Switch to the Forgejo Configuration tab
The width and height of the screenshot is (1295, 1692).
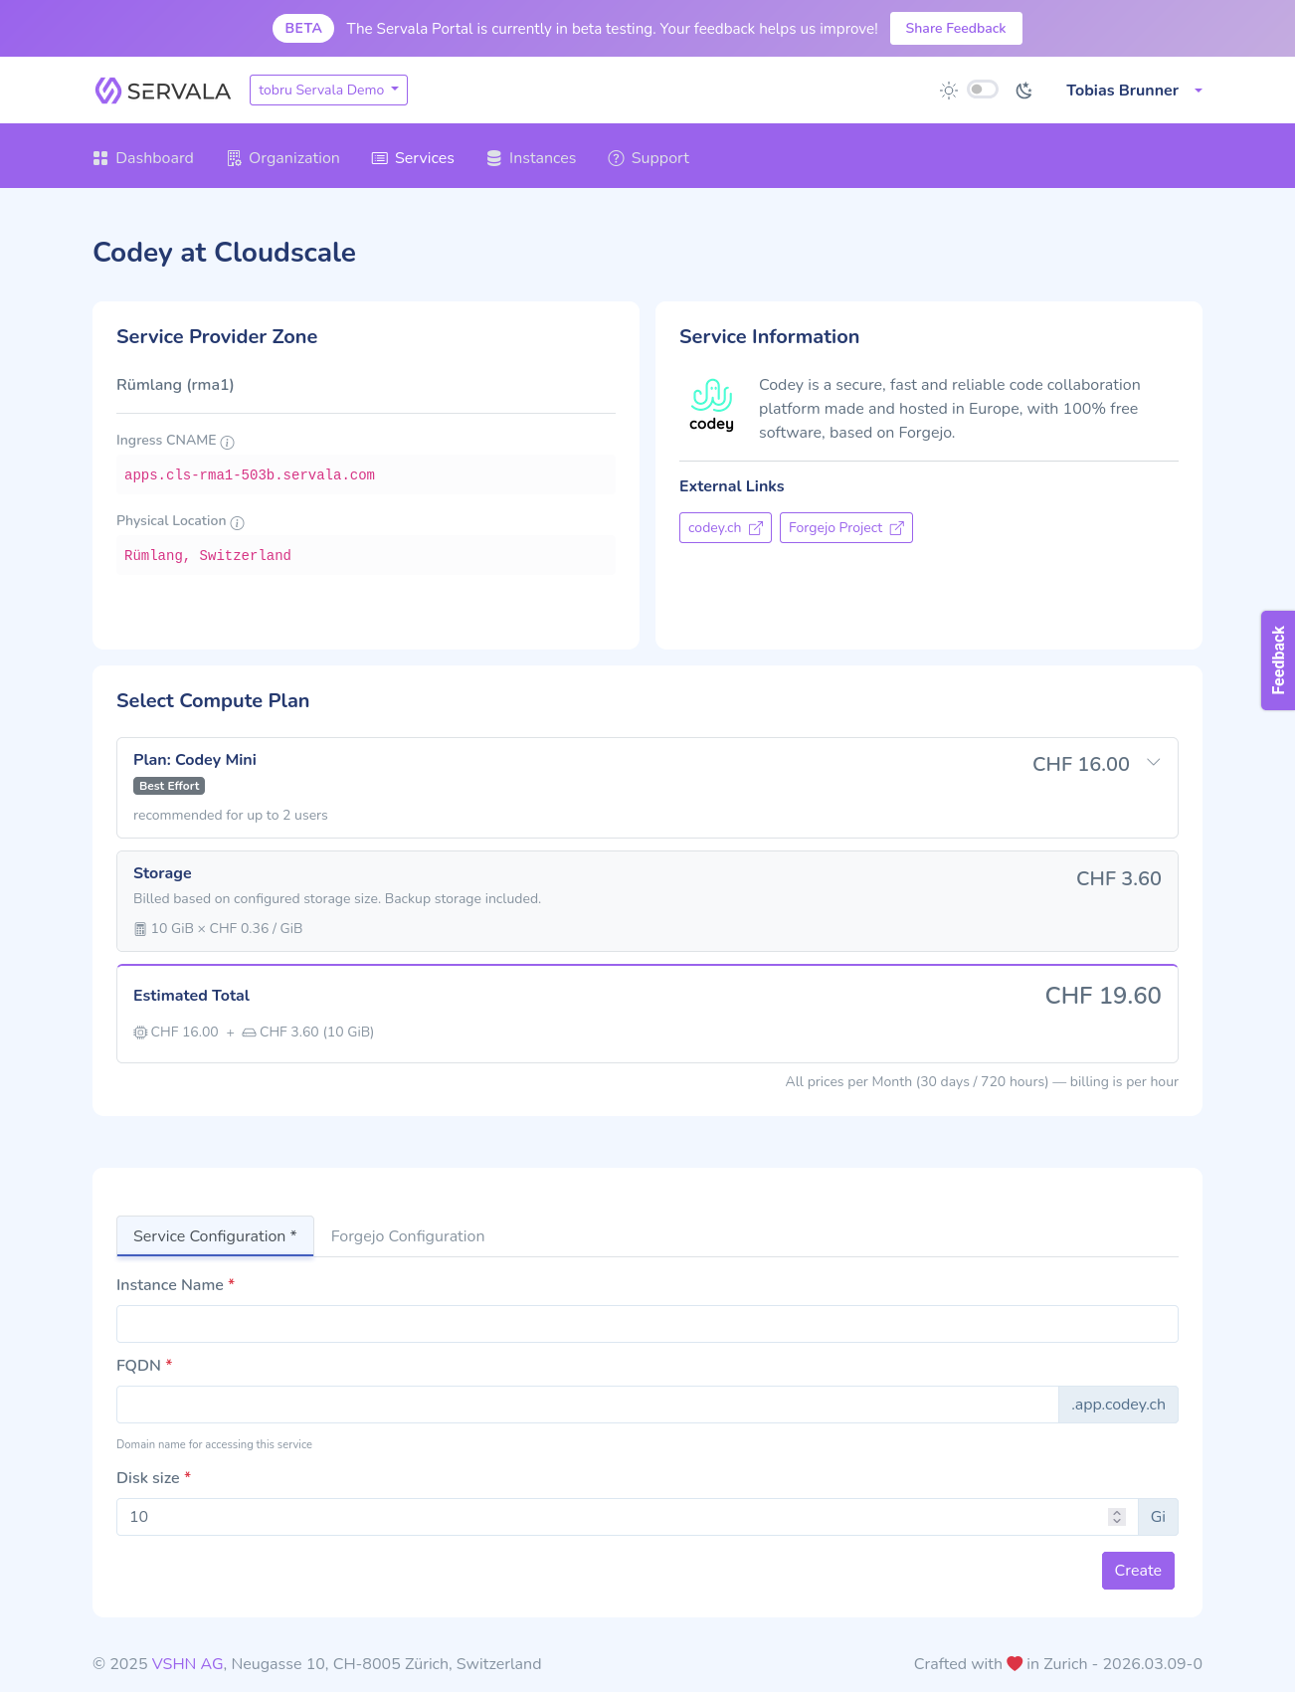[x=408, y=1236]
